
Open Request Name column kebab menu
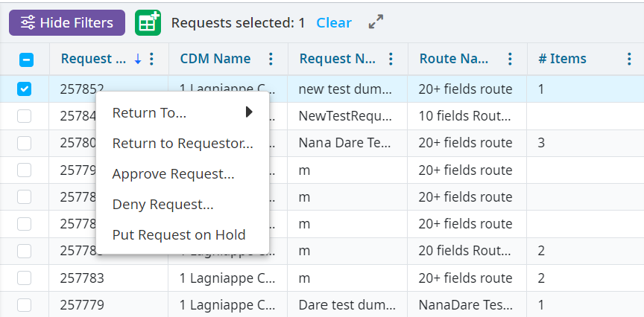[x=391, y=59]
